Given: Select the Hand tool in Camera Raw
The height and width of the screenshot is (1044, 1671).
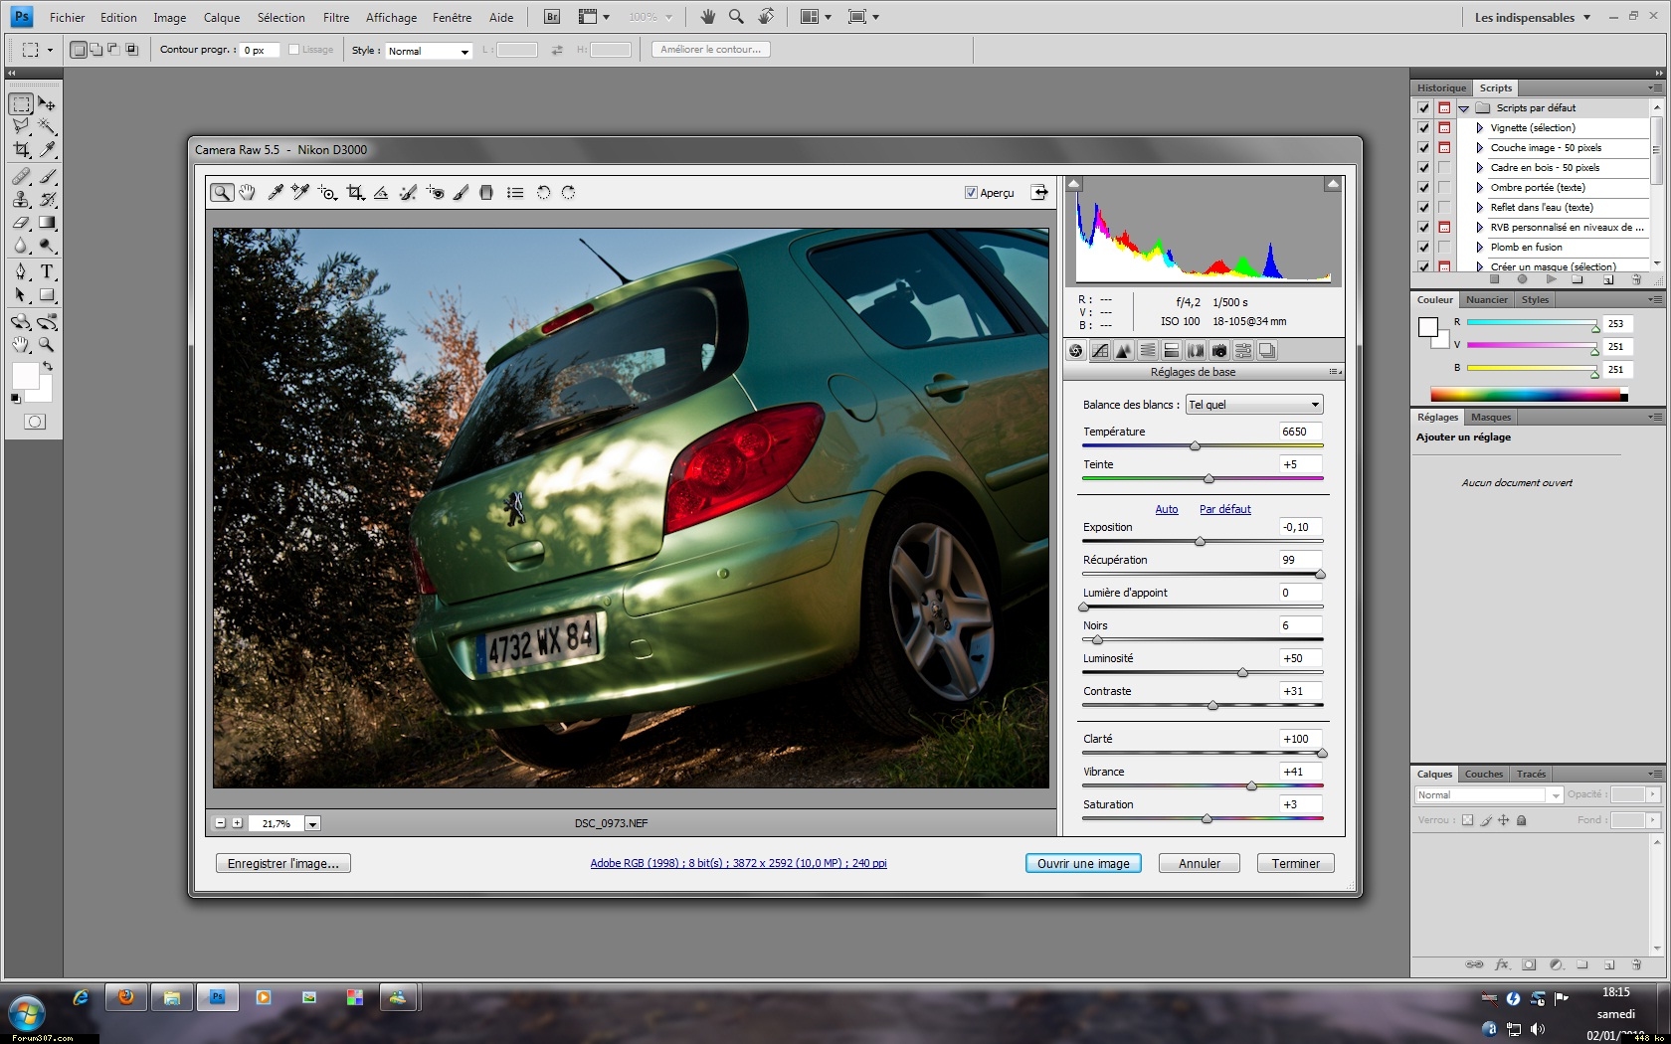Looking at the screenshot, I should 247,193.
